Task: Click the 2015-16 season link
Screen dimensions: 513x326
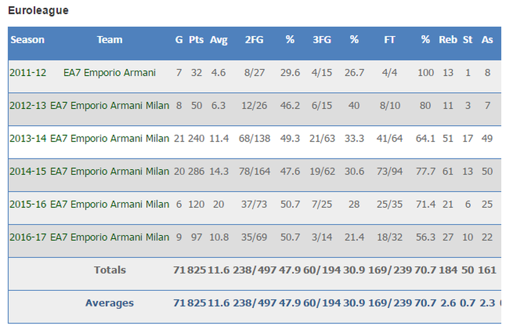Action: pos(28,204)
